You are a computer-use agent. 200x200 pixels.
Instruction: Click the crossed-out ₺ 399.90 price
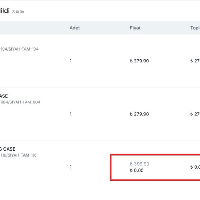[x=139, y=164]
